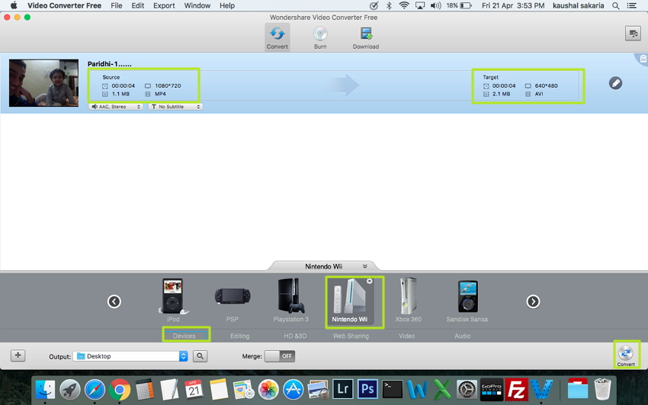648x405 pixels.
Task: Choose the PSP device preset
Action: pyautogui.click(x=233, y=301)
